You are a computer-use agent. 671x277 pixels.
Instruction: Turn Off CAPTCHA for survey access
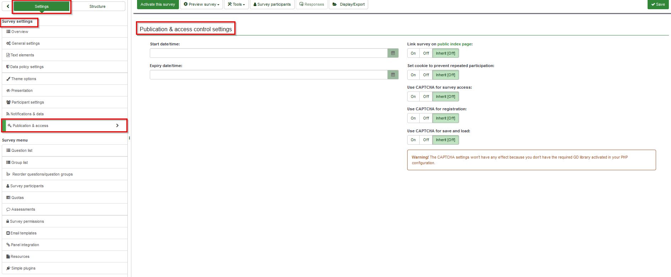click(x=426, y=96)
